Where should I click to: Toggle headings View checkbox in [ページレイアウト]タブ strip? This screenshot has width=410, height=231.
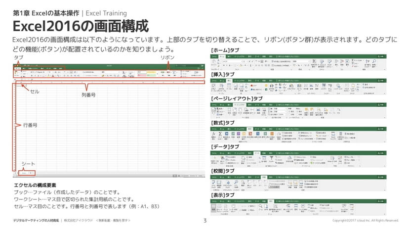(x=297, y=111)
